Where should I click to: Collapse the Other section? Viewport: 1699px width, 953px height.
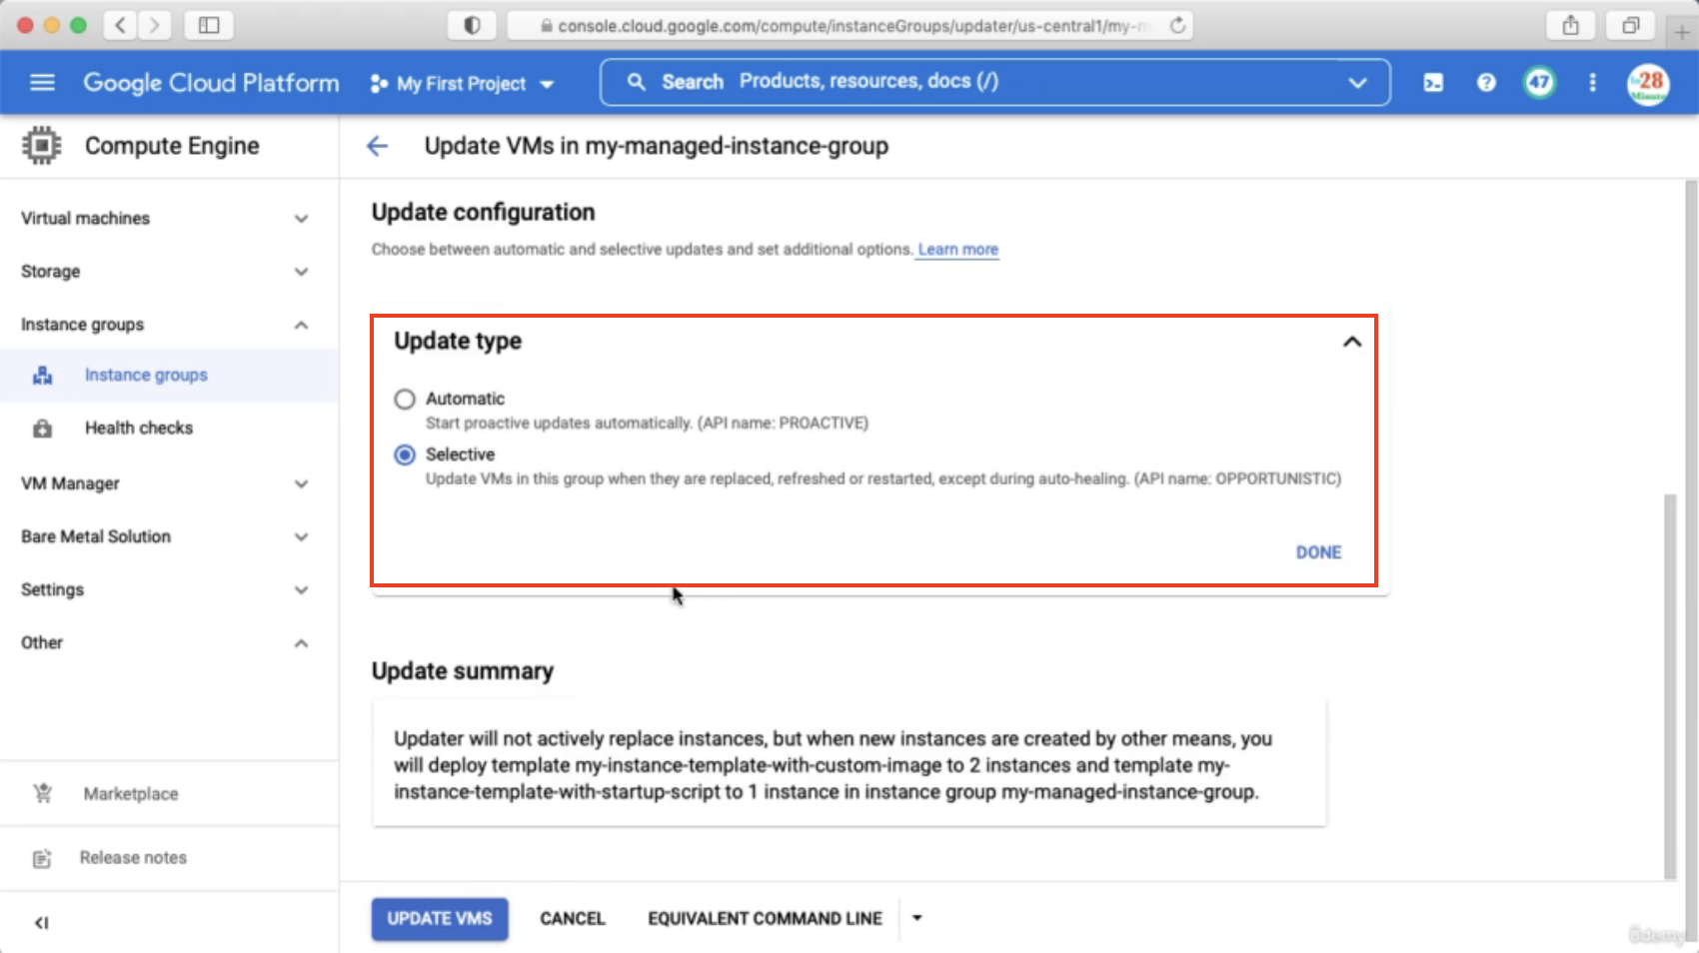[301, 643]
